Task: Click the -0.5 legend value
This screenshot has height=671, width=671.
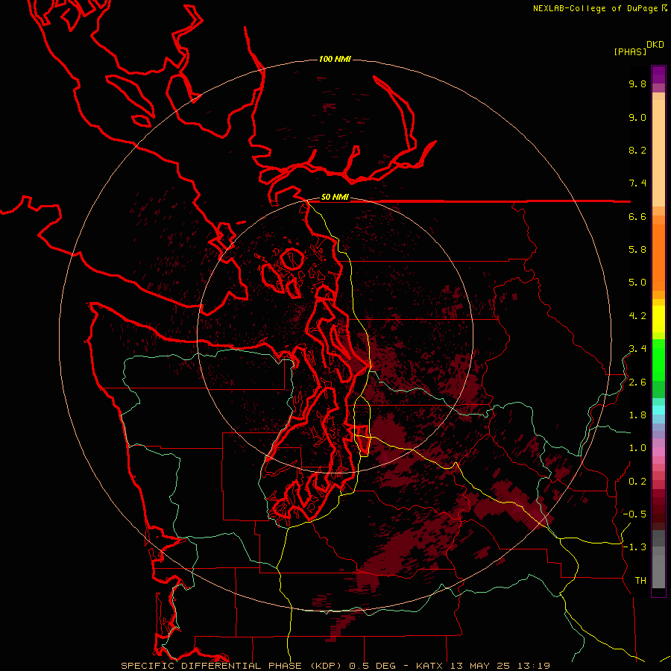Action: (634, 514)
